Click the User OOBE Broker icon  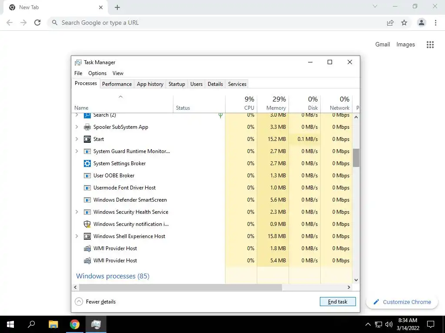87,176
